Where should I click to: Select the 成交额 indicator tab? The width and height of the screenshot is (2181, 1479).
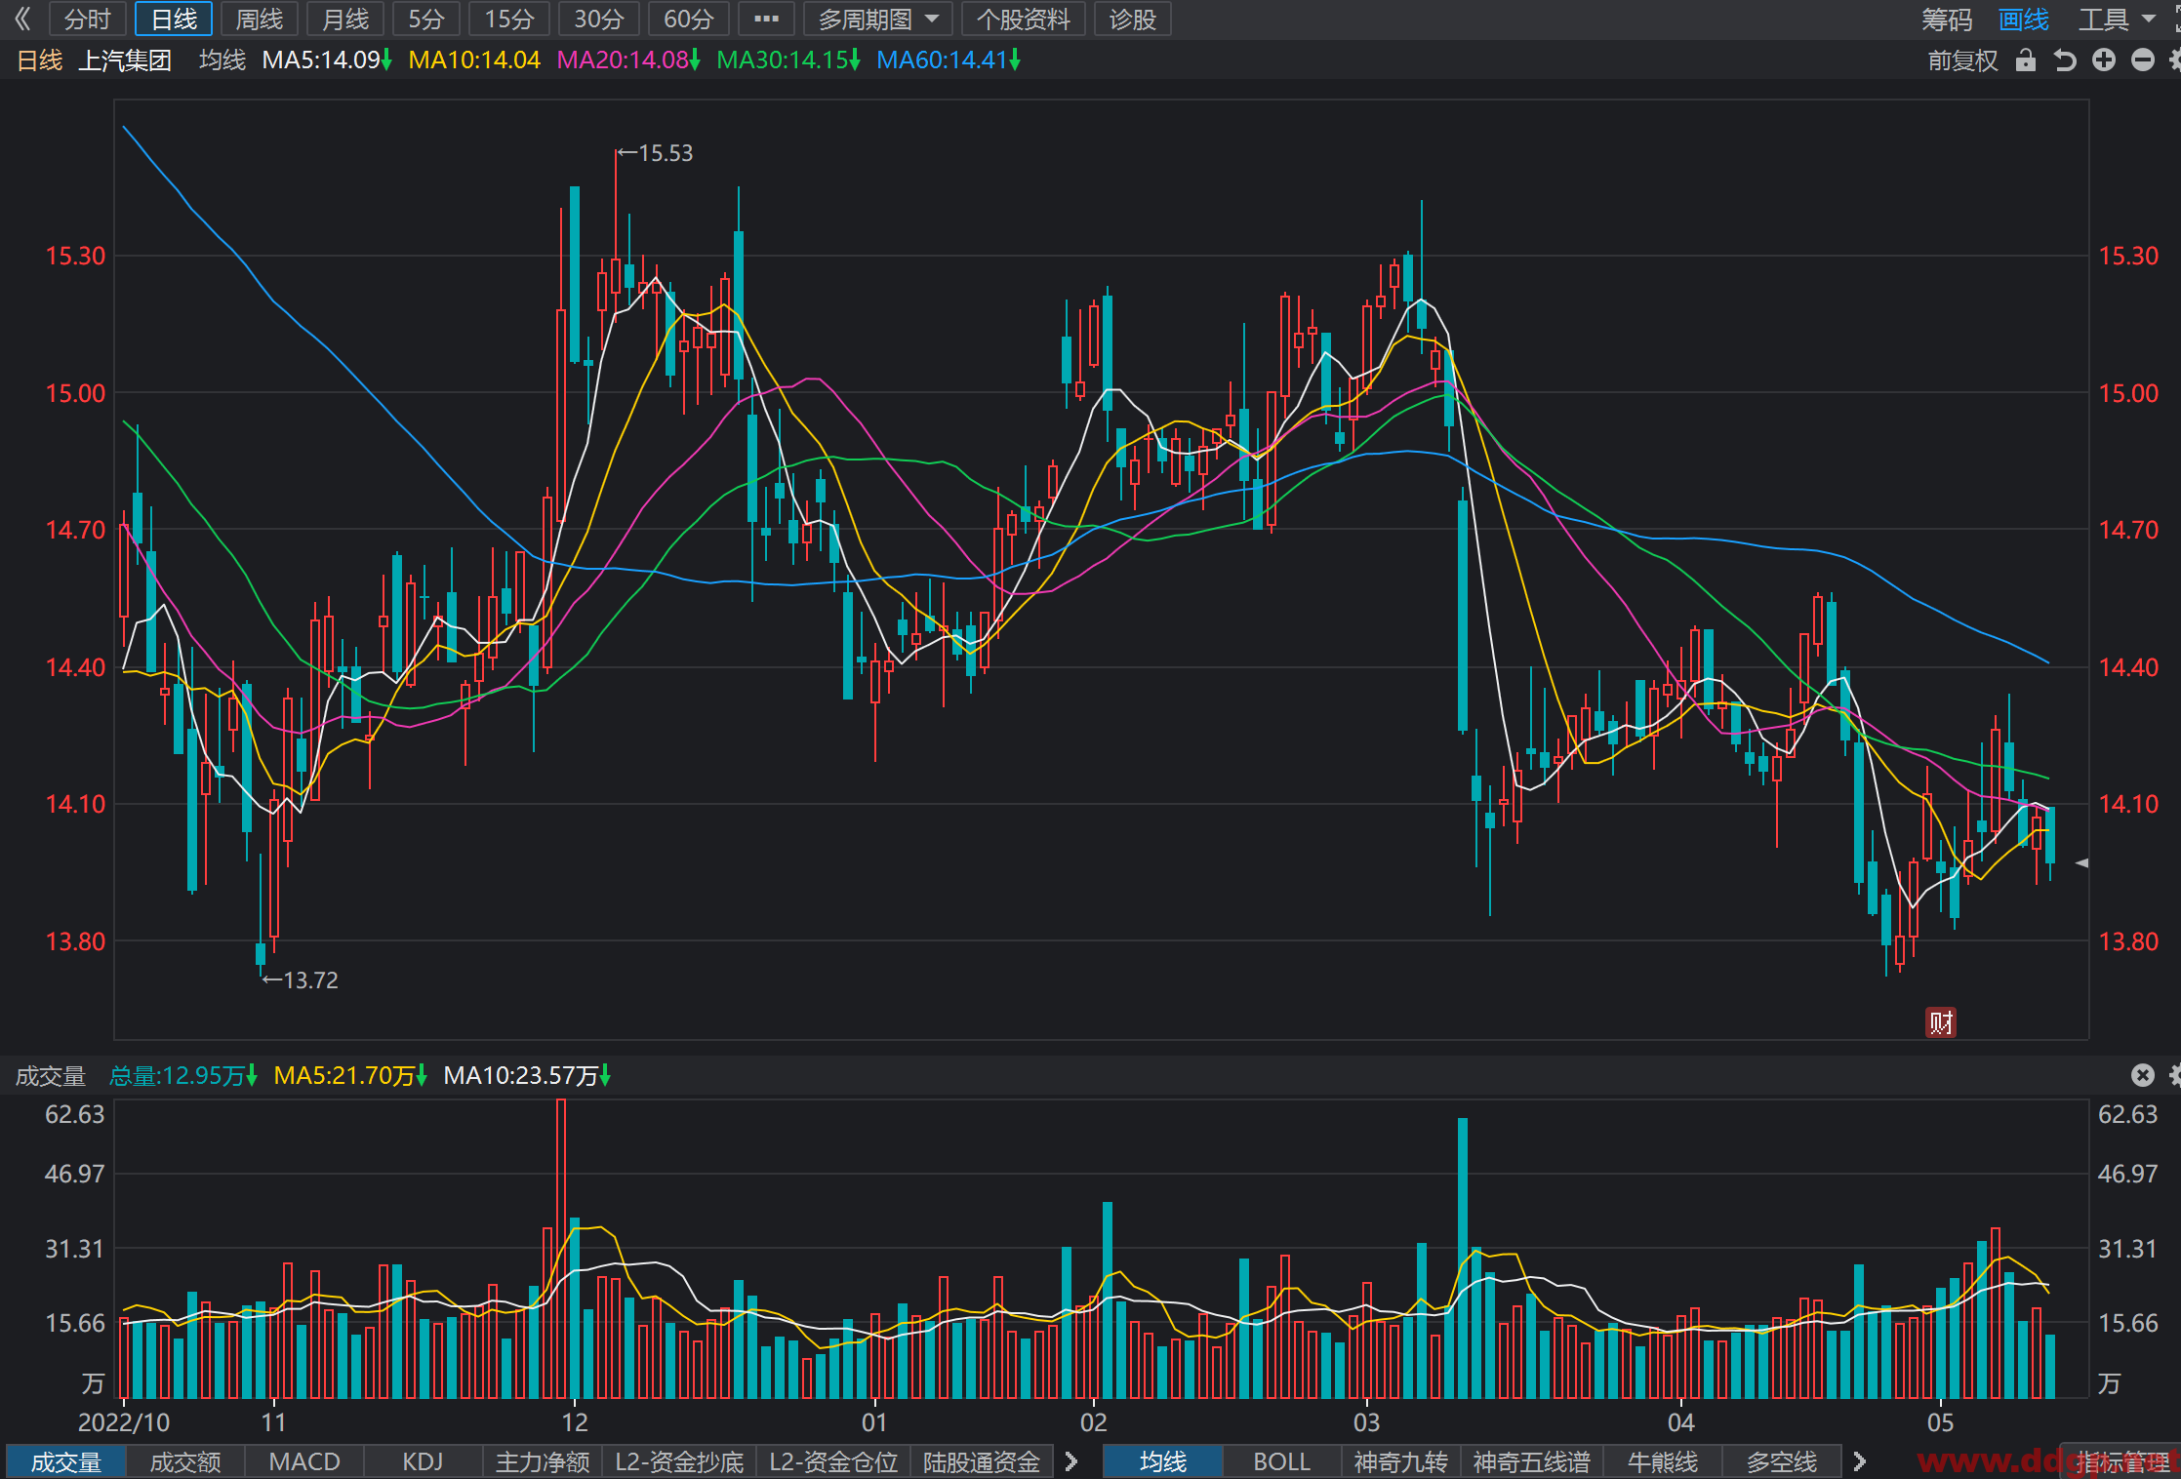click(x=185, y=1461)
